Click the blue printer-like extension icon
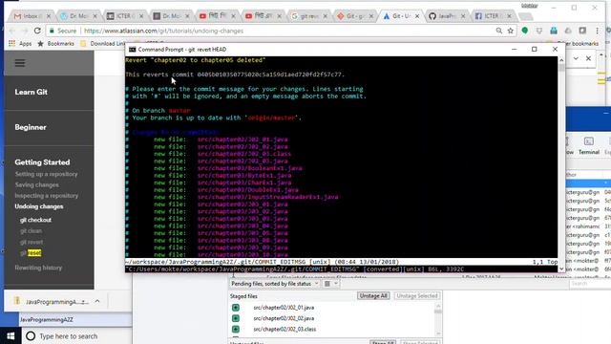Screen dimensions: 611x344 click(554, 31)
